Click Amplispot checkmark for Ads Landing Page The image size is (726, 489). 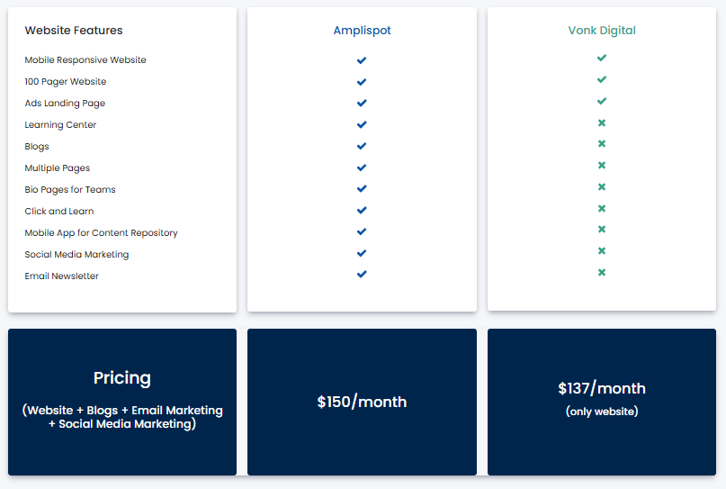pos(362,103)
